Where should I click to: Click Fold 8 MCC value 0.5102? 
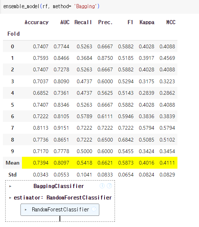pyautogui.click(x=167, y=140)
